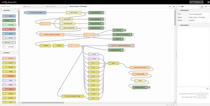This screenshot has width=210, height=106.
Task: Select the delay node in palette
Action: 9,80
